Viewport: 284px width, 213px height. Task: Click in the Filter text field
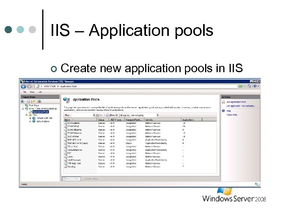tap(82, 115)
